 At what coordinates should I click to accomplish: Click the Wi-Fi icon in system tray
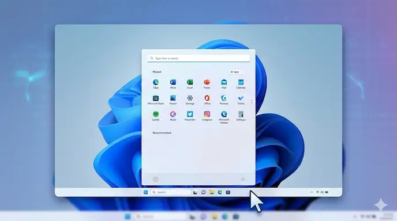click(x=317, y=192)
